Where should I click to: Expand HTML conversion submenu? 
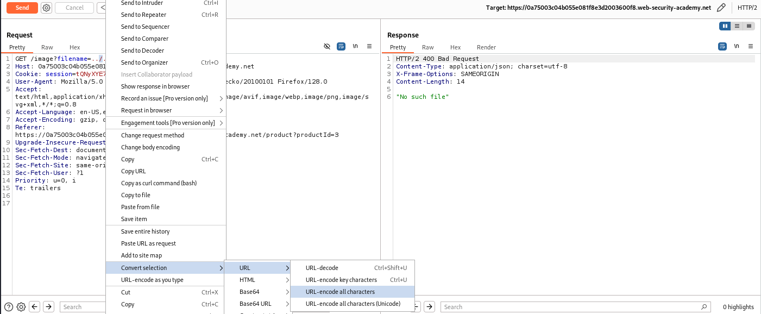click(257, 280)
